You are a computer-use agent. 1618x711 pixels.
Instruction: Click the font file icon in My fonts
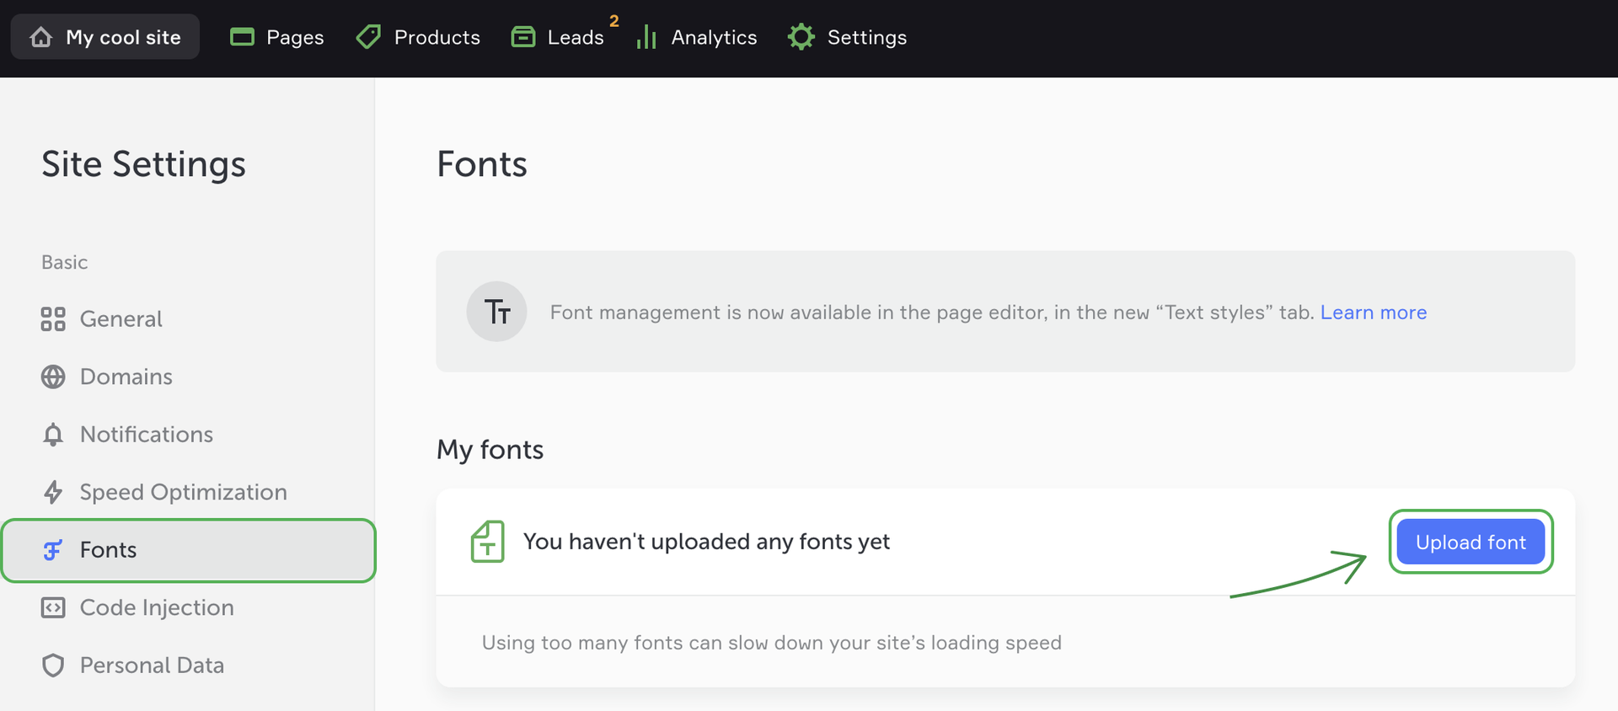pyautogui.click(x=487, y=542)
